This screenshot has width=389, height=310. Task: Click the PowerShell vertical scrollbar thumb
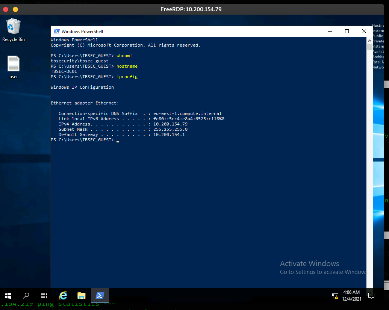369,47
